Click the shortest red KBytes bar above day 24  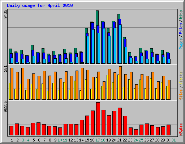coord(136,132)
